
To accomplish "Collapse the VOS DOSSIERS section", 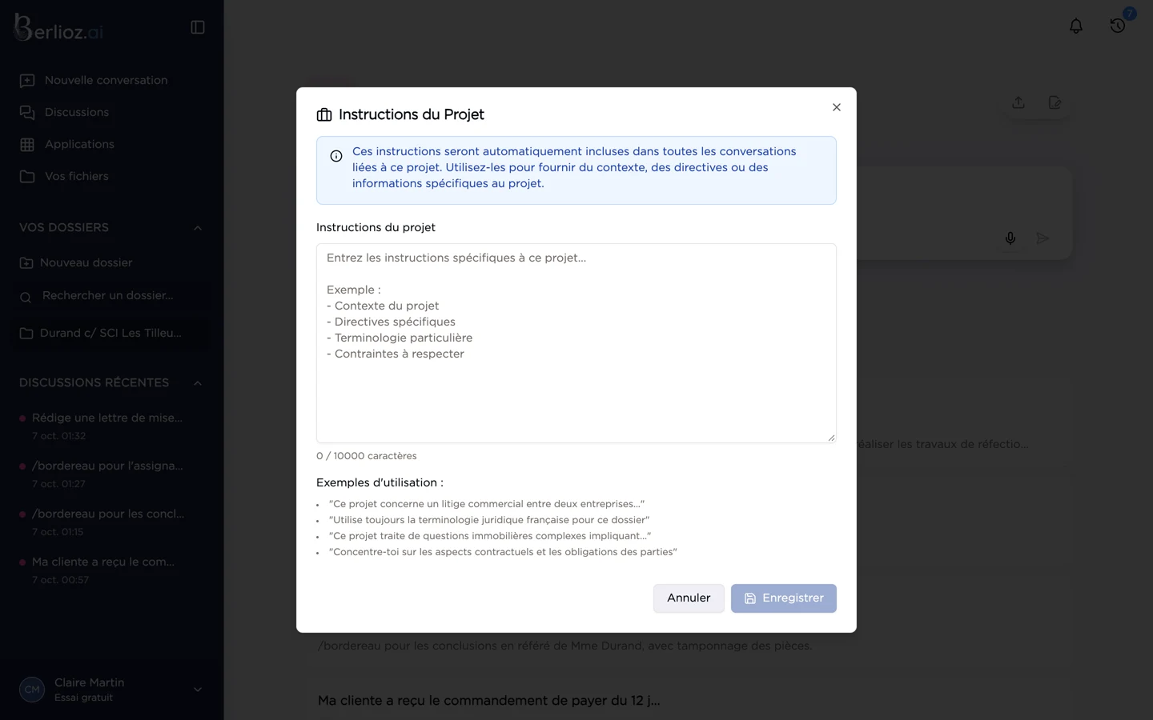I will 198,228.
